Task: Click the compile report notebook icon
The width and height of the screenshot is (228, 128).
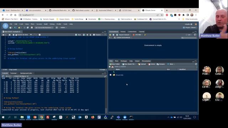Action: [40, 35]
